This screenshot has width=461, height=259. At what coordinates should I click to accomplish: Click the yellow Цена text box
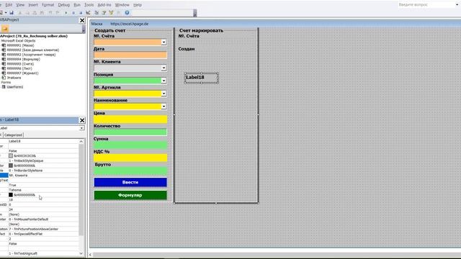[x=130, y=119]
